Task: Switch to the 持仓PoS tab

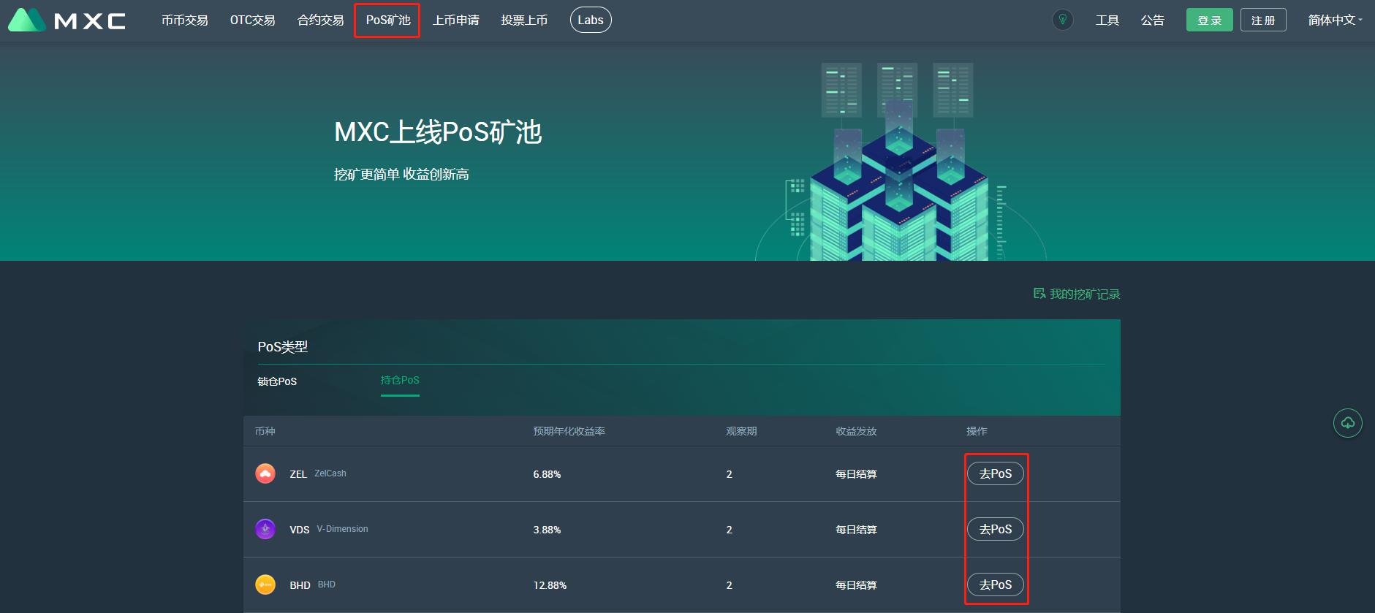Action: tap(400, 380)
